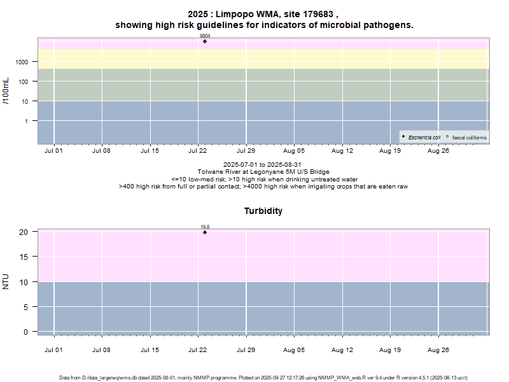This screenshot has width=509, height=382.
Task: Click the Escherichia coli legend diamond marker
Action: (404, 138)
